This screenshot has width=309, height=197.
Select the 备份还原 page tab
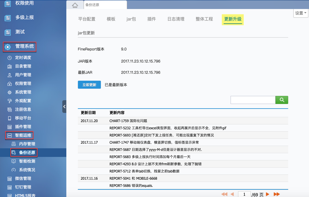[105, 5]
